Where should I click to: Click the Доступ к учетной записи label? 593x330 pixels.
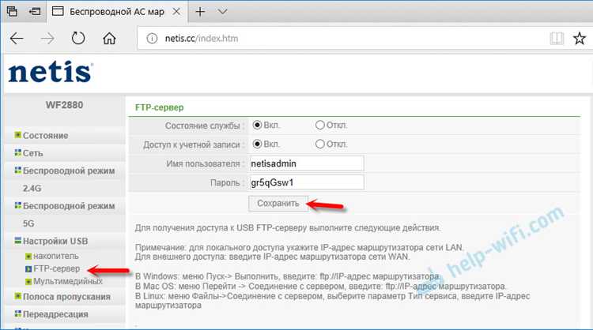point(191,144)
